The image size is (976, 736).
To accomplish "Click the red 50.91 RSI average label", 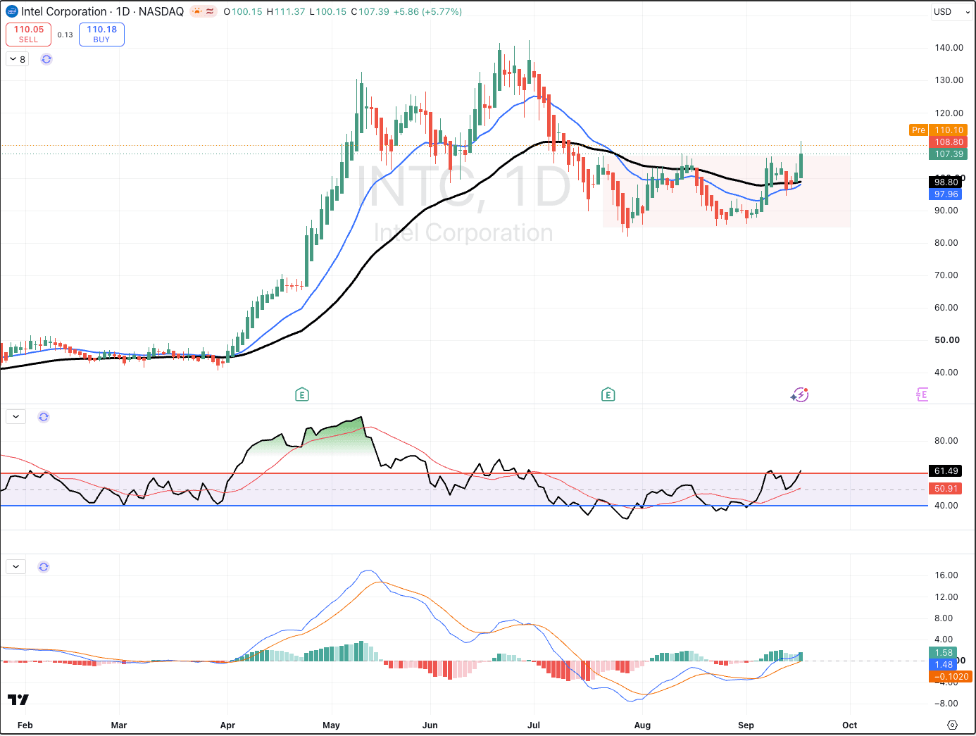I will (946, 489).
